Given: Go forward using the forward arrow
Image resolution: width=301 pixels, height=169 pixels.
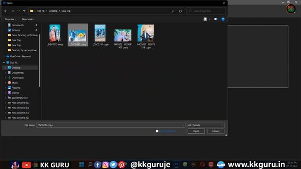Looking at the screenshot, I should coord(13,11).
